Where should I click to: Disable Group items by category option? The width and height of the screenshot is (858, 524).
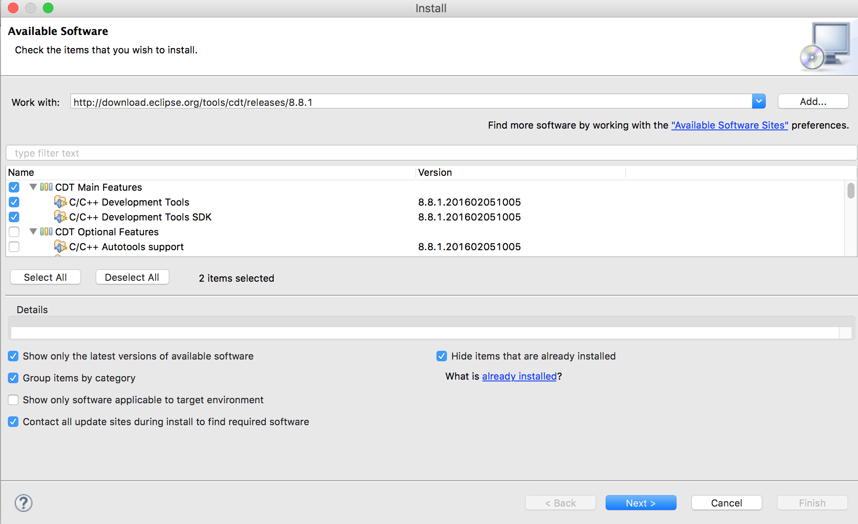click(13, 378)
